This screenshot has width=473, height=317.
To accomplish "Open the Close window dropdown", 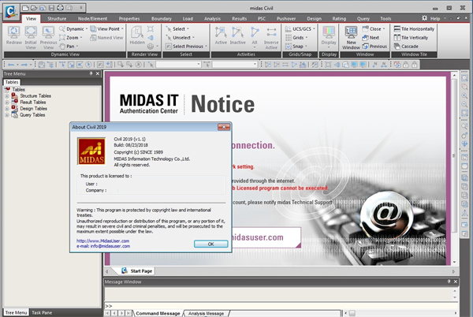I will (384, 29).
